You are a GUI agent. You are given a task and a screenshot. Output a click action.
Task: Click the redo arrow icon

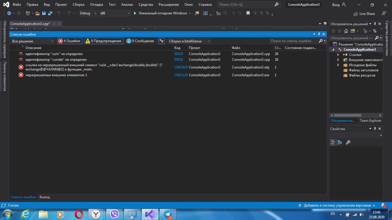(69, 13)
